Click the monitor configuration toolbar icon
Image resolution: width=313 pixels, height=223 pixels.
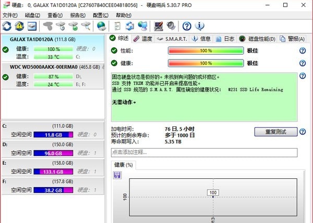pyautogui.click(x=158, y=26)
